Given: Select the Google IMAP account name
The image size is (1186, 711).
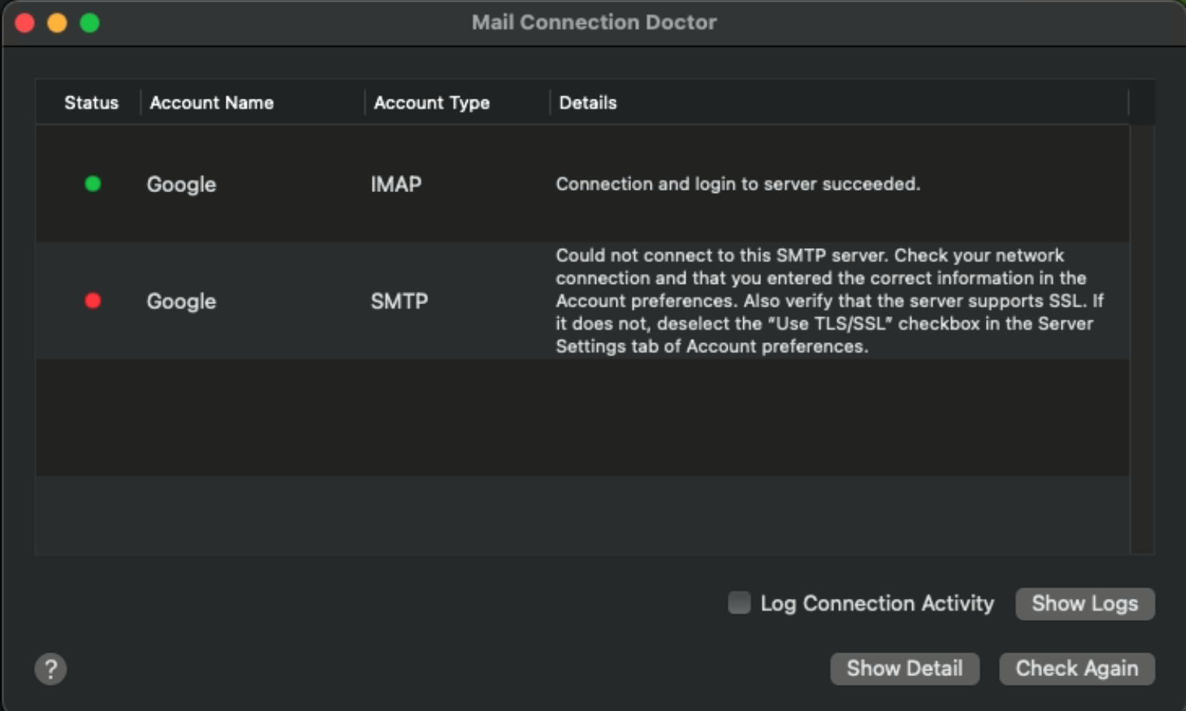Looking at the screenshot, I should pos(181,184).
